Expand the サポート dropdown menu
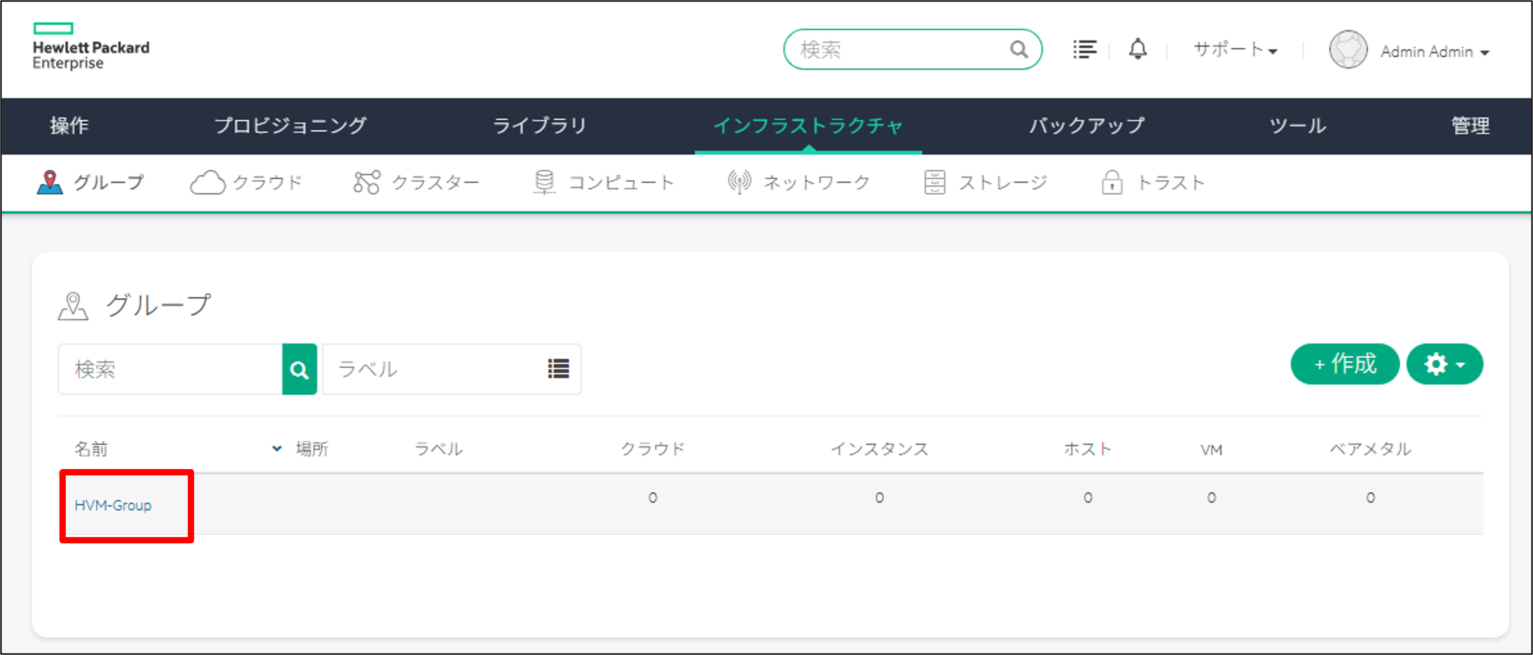1533x655 pixels. (x=1235, y=50)
